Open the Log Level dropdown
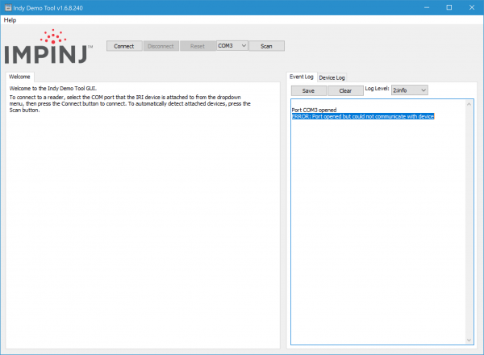 [x=409, y=90]
